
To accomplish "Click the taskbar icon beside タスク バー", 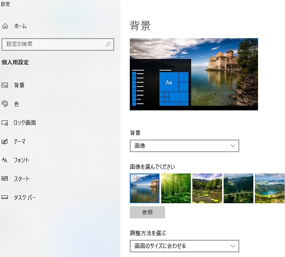I will [5, 197].
